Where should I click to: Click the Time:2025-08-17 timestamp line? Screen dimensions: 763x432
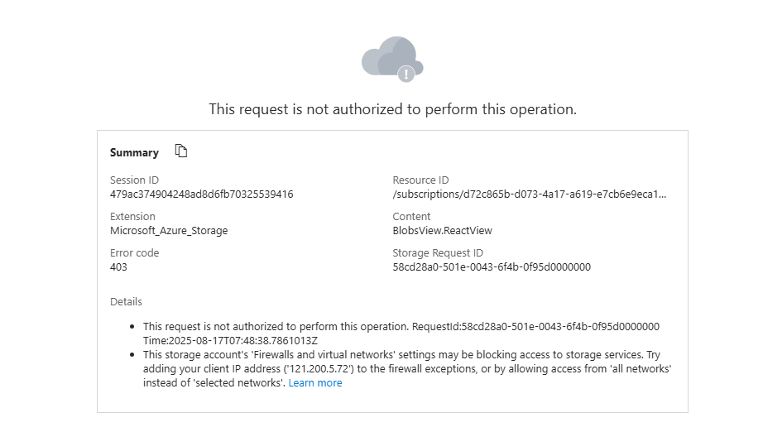point(231,340)
